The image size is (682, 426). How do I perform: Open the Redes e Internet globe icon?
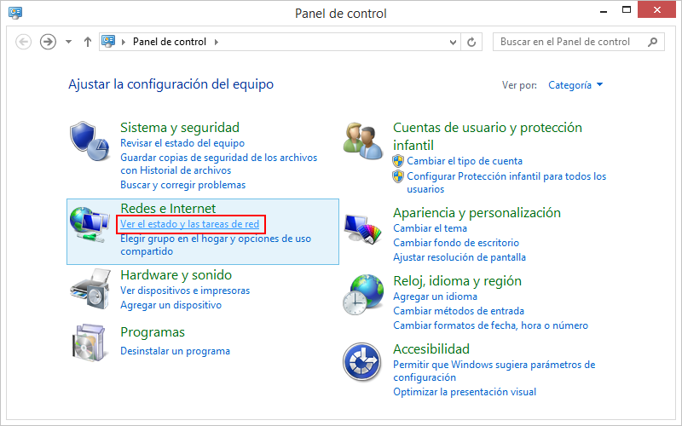(90, 225)
